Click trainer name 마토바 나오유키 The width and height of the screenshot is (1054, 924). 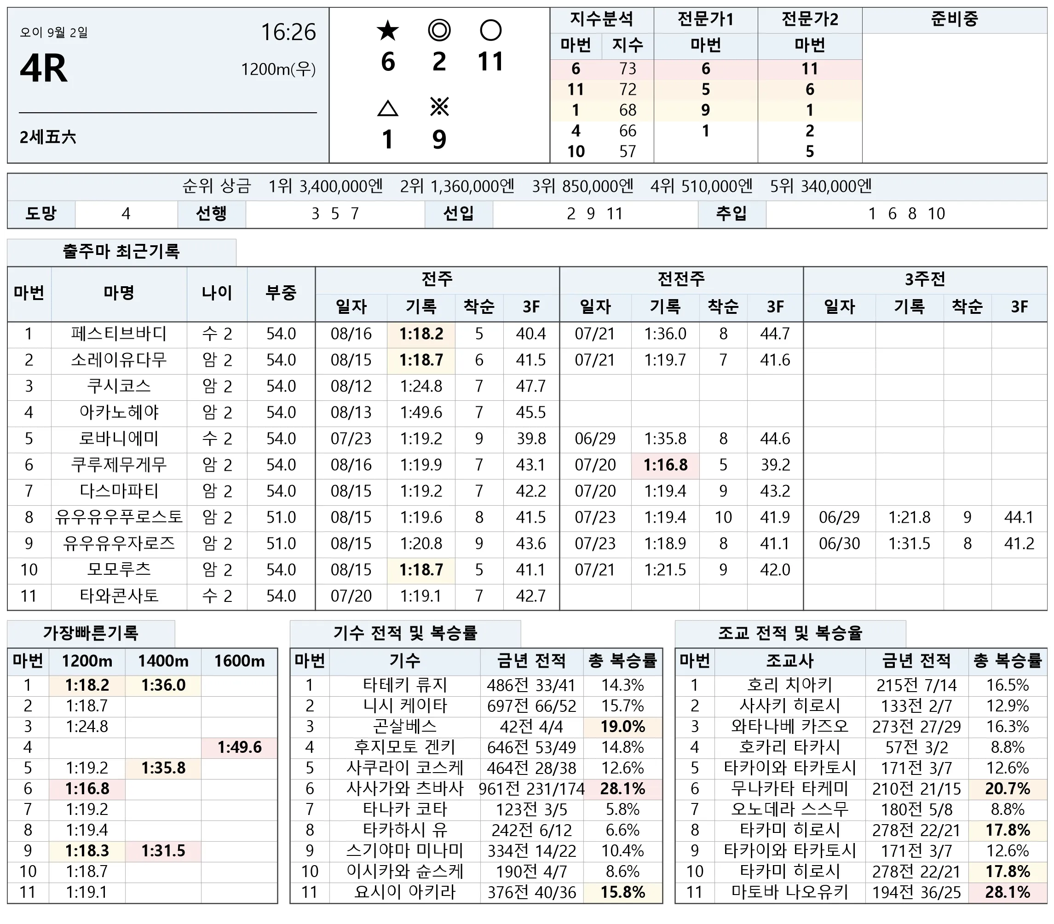pos(789,891)
